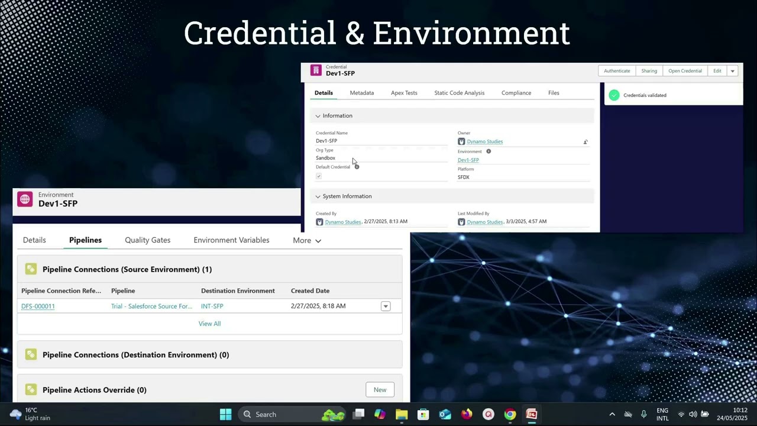This screenshot has height=426, width=757.
Task: Click the Wi-Fi network icon in the tray
Action: tap(681, 414)
